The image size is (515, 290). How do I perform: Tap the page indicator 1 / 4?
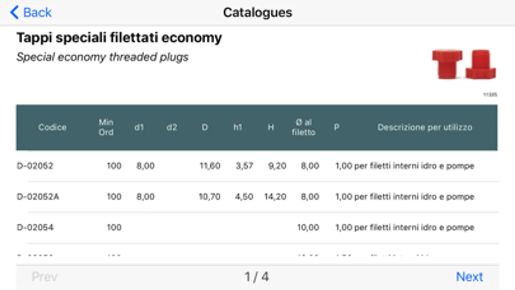point(257,277)
